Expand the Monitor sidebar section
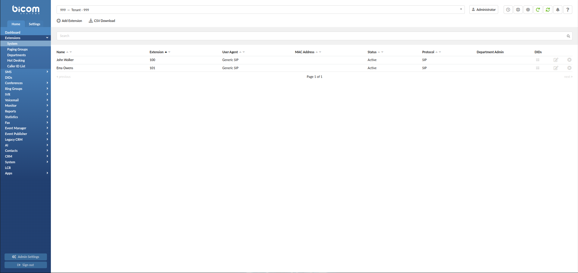The width and height of the screenshot is (578, 273). [25, 106]
